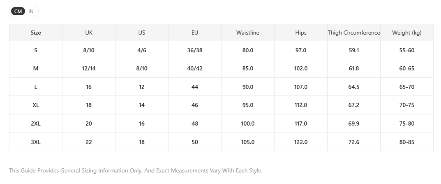Image resolution: width=441 pixels, height=184 pixels.
Task: Click the 36/38 EU size cell
Action: pyautogui.click(x=195, y=51)
